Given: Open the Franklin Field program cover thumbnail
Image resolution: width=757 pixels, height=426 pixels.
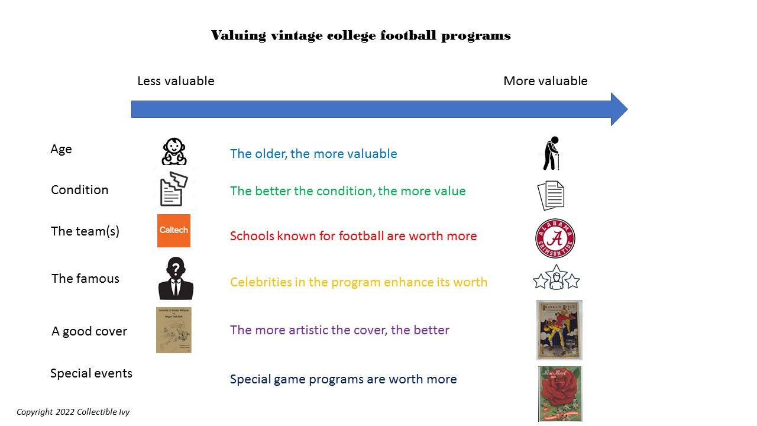Looking at the screenshot, I should click(559, 330).
